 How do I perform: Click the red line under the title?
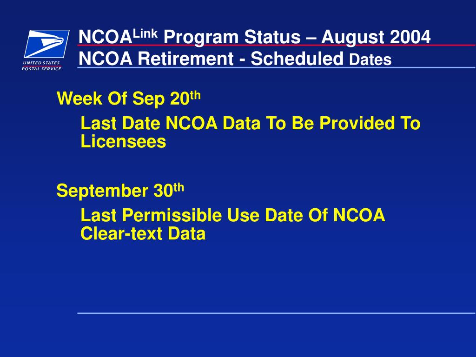pyautogui.click(x=276, y=45)
